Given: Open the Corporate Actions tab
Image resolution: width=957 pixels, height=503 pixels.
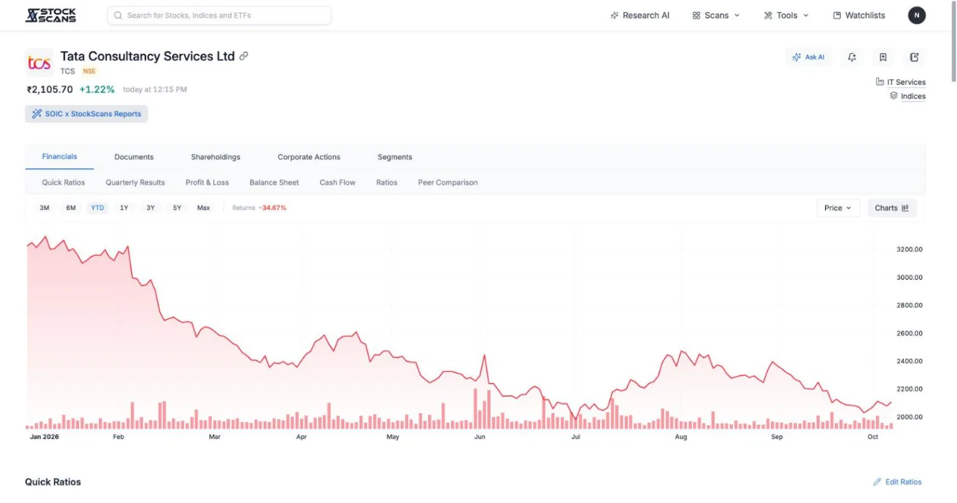Looking at the screenshot, I should [309, 157].
